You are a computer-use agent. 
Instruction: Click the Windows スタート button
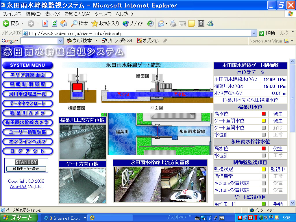tap(19, 218)
